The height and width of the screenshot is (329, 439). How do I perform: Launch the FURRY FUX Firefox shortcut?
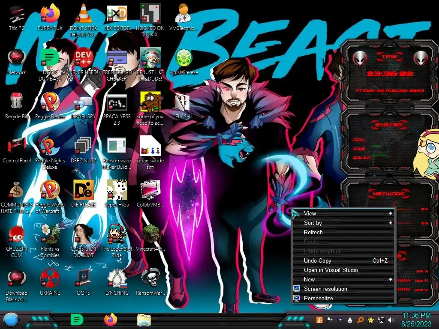tap(50, 17)
